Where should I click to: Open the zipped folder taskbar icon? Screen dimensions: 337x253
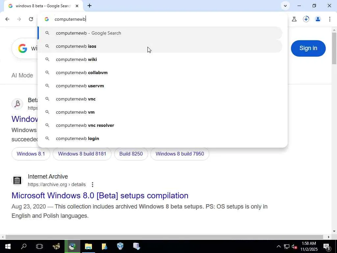click(x=104, y=246)
